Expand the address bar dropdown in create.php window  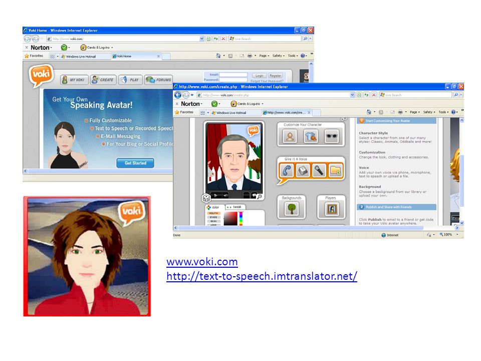click(352, 95)
